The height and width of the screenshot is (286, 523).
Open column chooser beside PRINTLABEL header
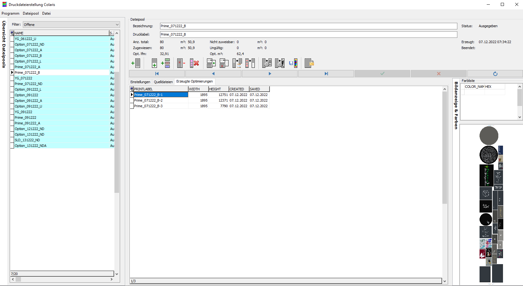point(132,89)
